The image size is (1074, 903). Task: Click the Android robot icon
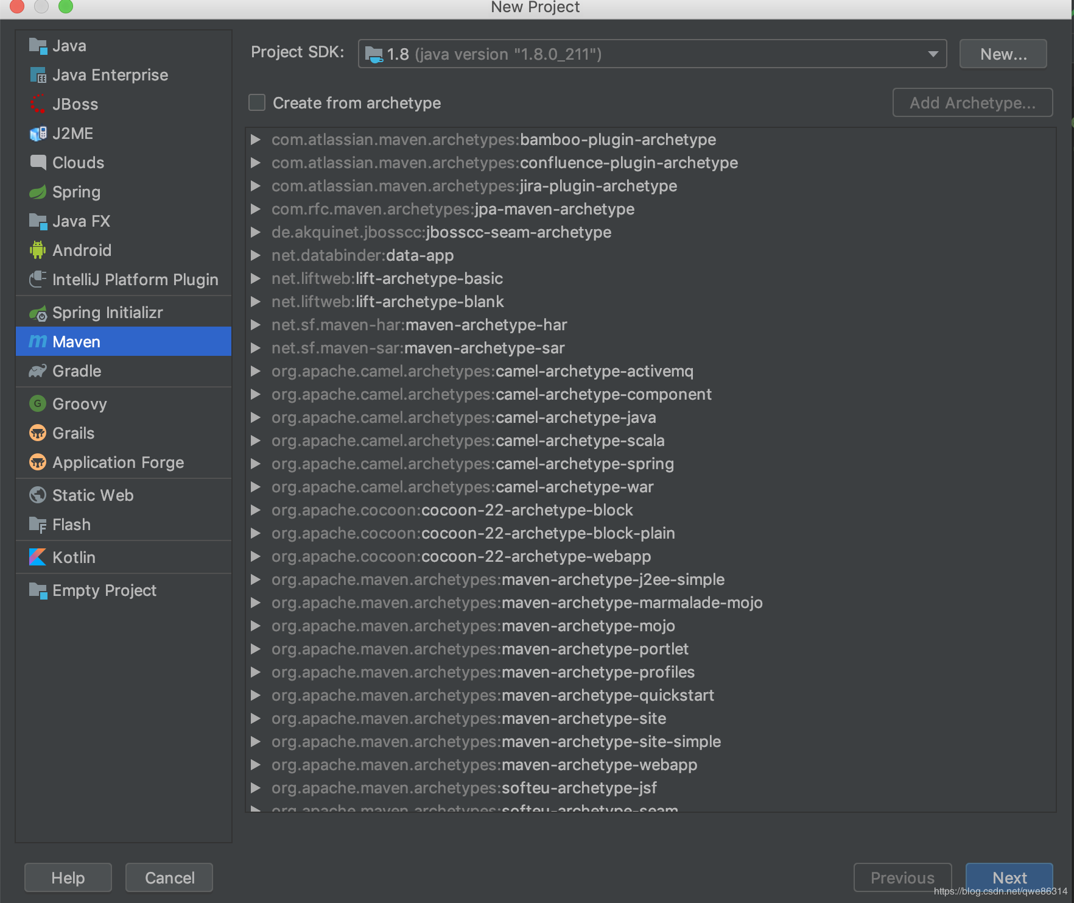click(x=38, y=250)
